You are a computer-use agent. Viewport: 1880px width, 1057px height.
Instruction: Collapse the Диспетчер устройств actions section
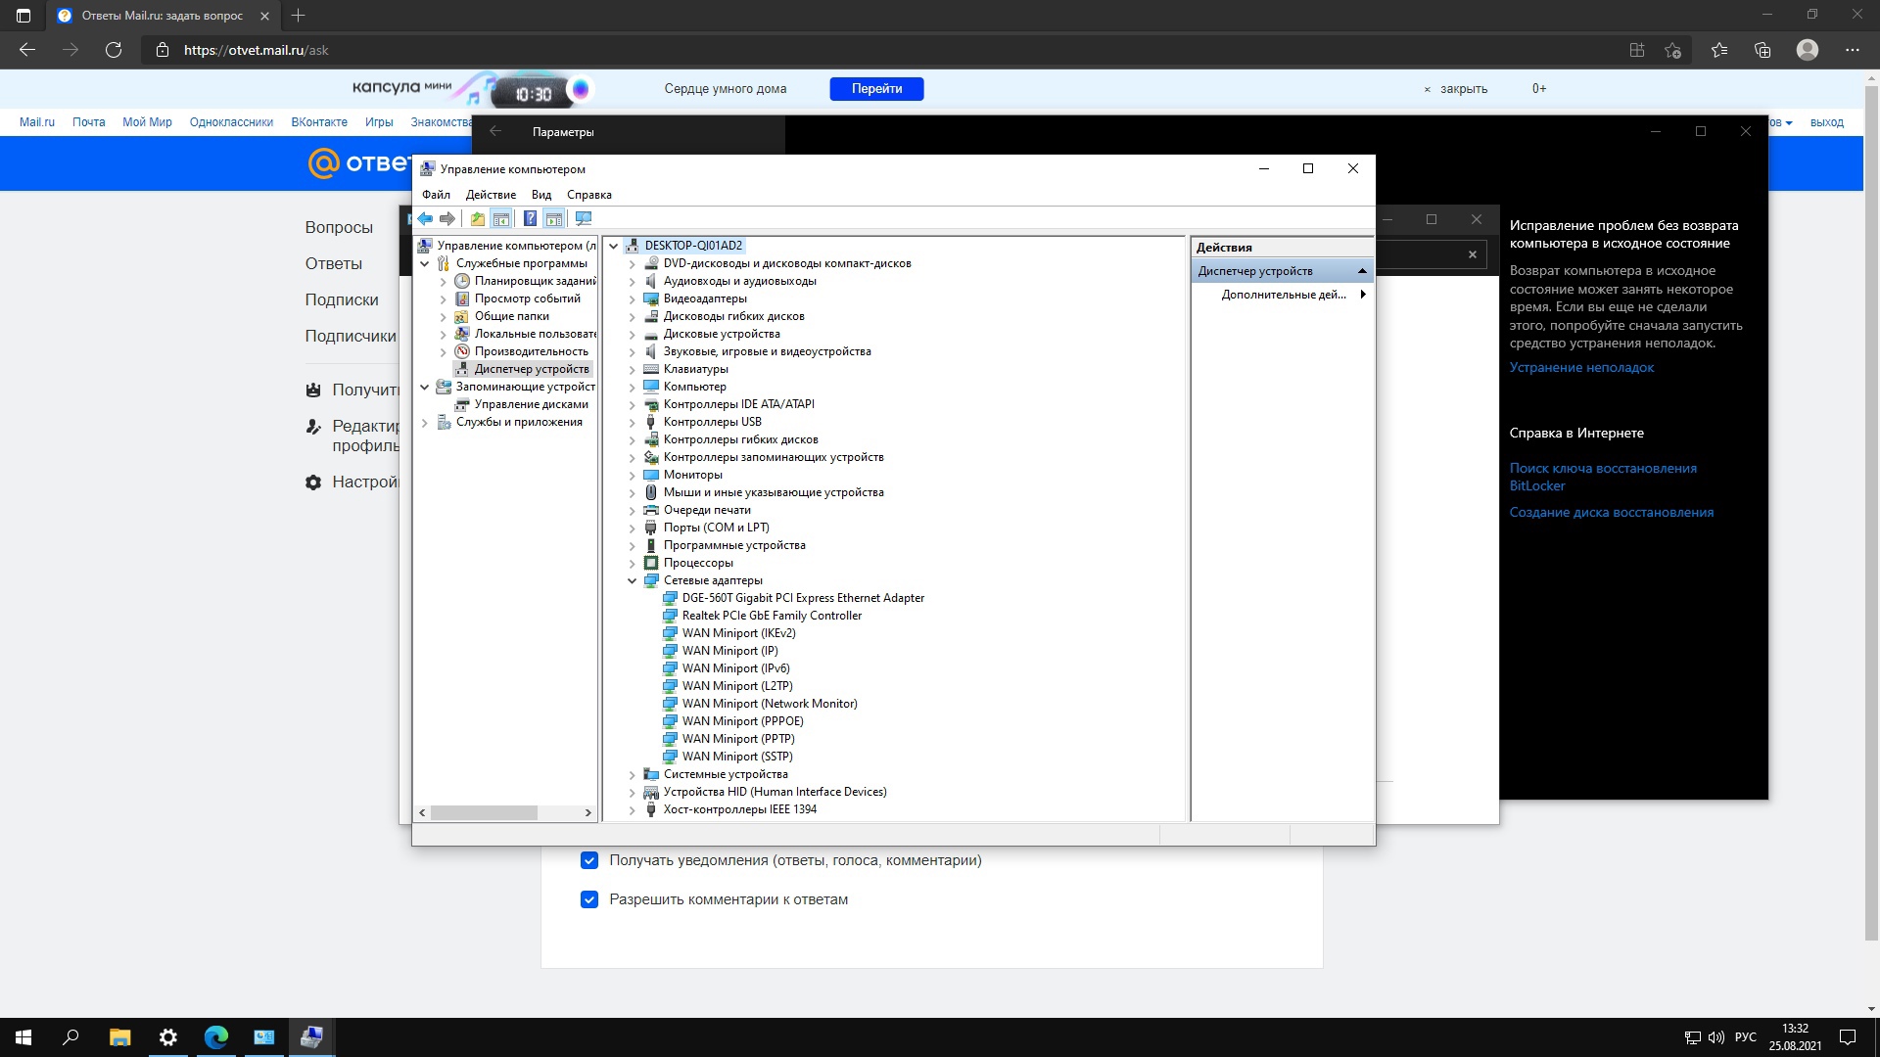(1362, 271)
